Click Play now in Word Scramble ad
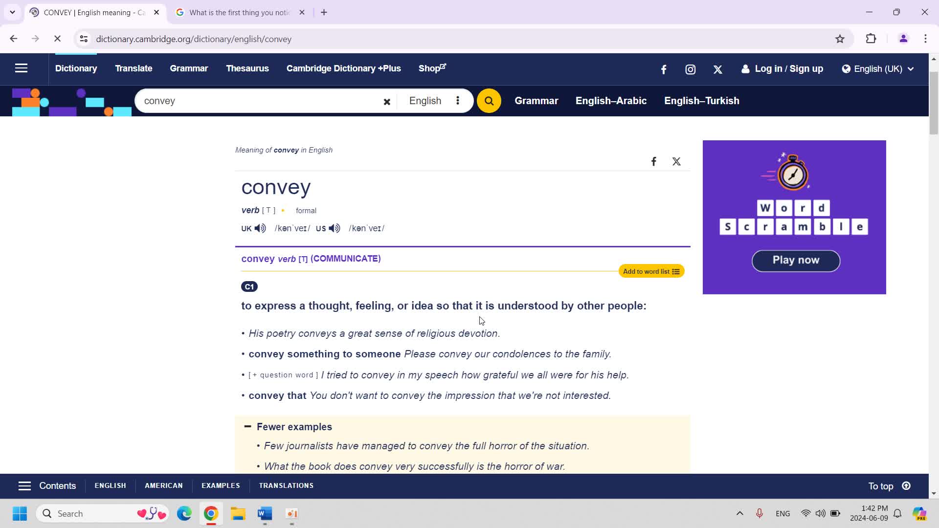Screen dimensions: 939x528 (795, 260)
